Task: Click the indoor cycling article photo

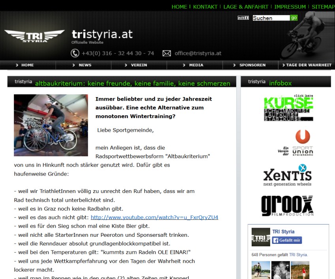Action: [x=51, y=125]
